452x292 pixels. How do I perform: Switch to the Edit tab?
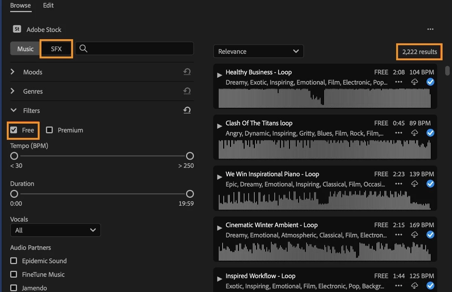click(x=48, y=6)
